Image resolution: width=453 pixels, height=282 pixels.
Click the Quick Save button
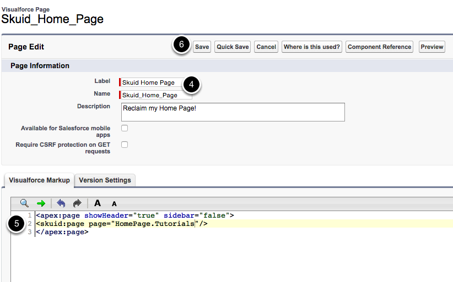coord(233,47)
